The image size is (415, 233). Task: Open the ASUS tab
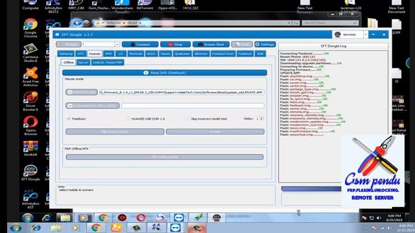tap(151, 54)
